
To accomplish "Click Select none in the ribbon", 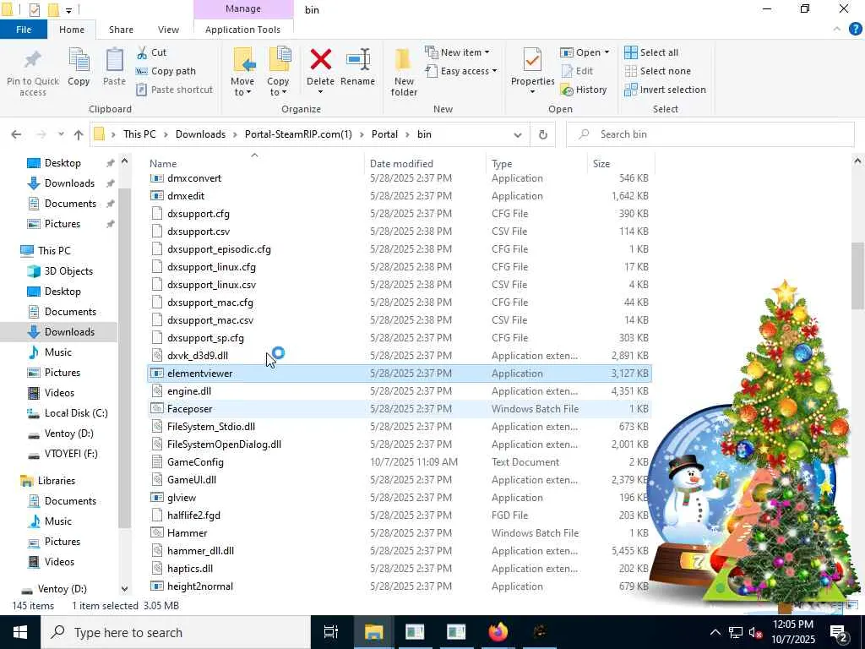I will [x=657, y=71].
